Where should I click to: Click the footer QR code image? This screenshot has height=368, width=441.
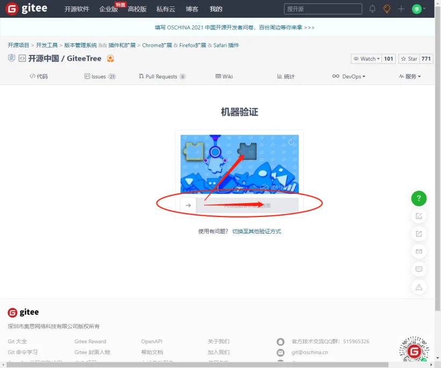pos(414,349)
